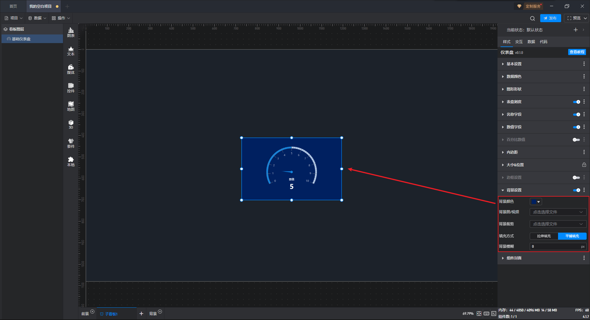Open the 背景裁剪 file dropdown
This screenshot has width=590, height=320.
click(x=558, y=224)
